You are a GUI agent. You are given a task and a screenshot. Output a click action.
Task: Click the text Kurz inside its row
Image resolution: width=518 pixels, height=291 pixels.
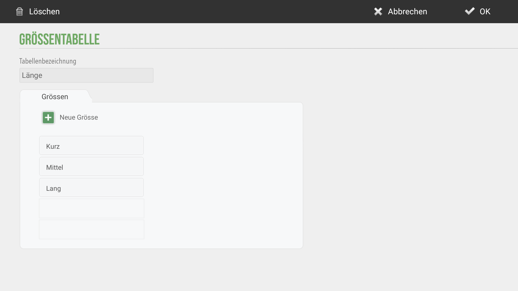[53, 147]
